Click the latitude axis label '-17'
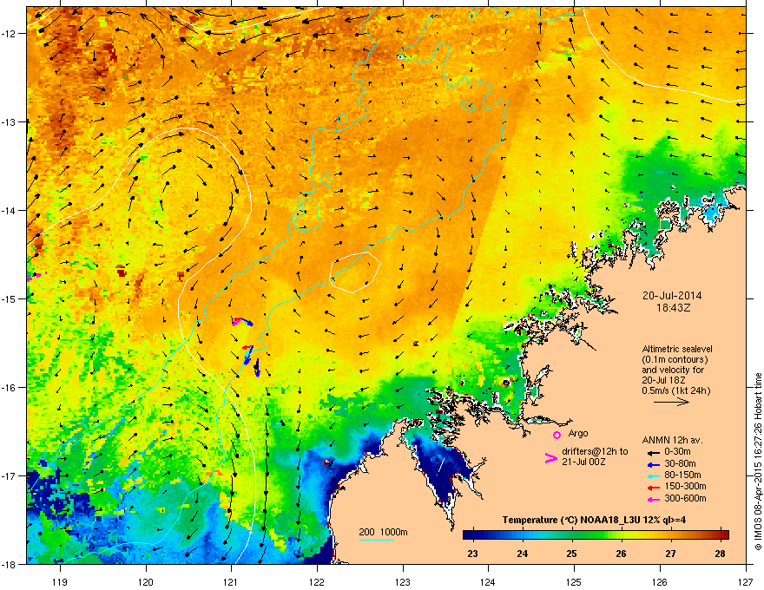This screenshot has width=764, height=590. tap(9, 475)
